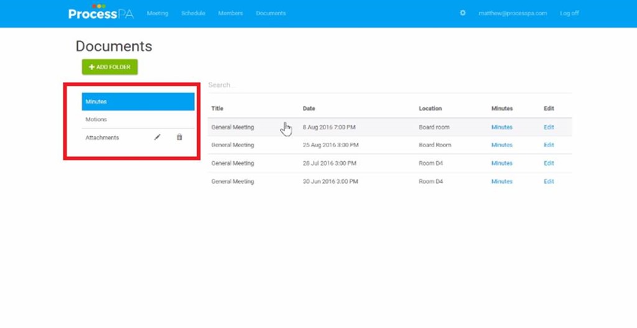This screenshot has height=328, width=637.
Task: Click the pencil icon beside Attachments folder
Action: pyautogui.click(x=157, y=137)
